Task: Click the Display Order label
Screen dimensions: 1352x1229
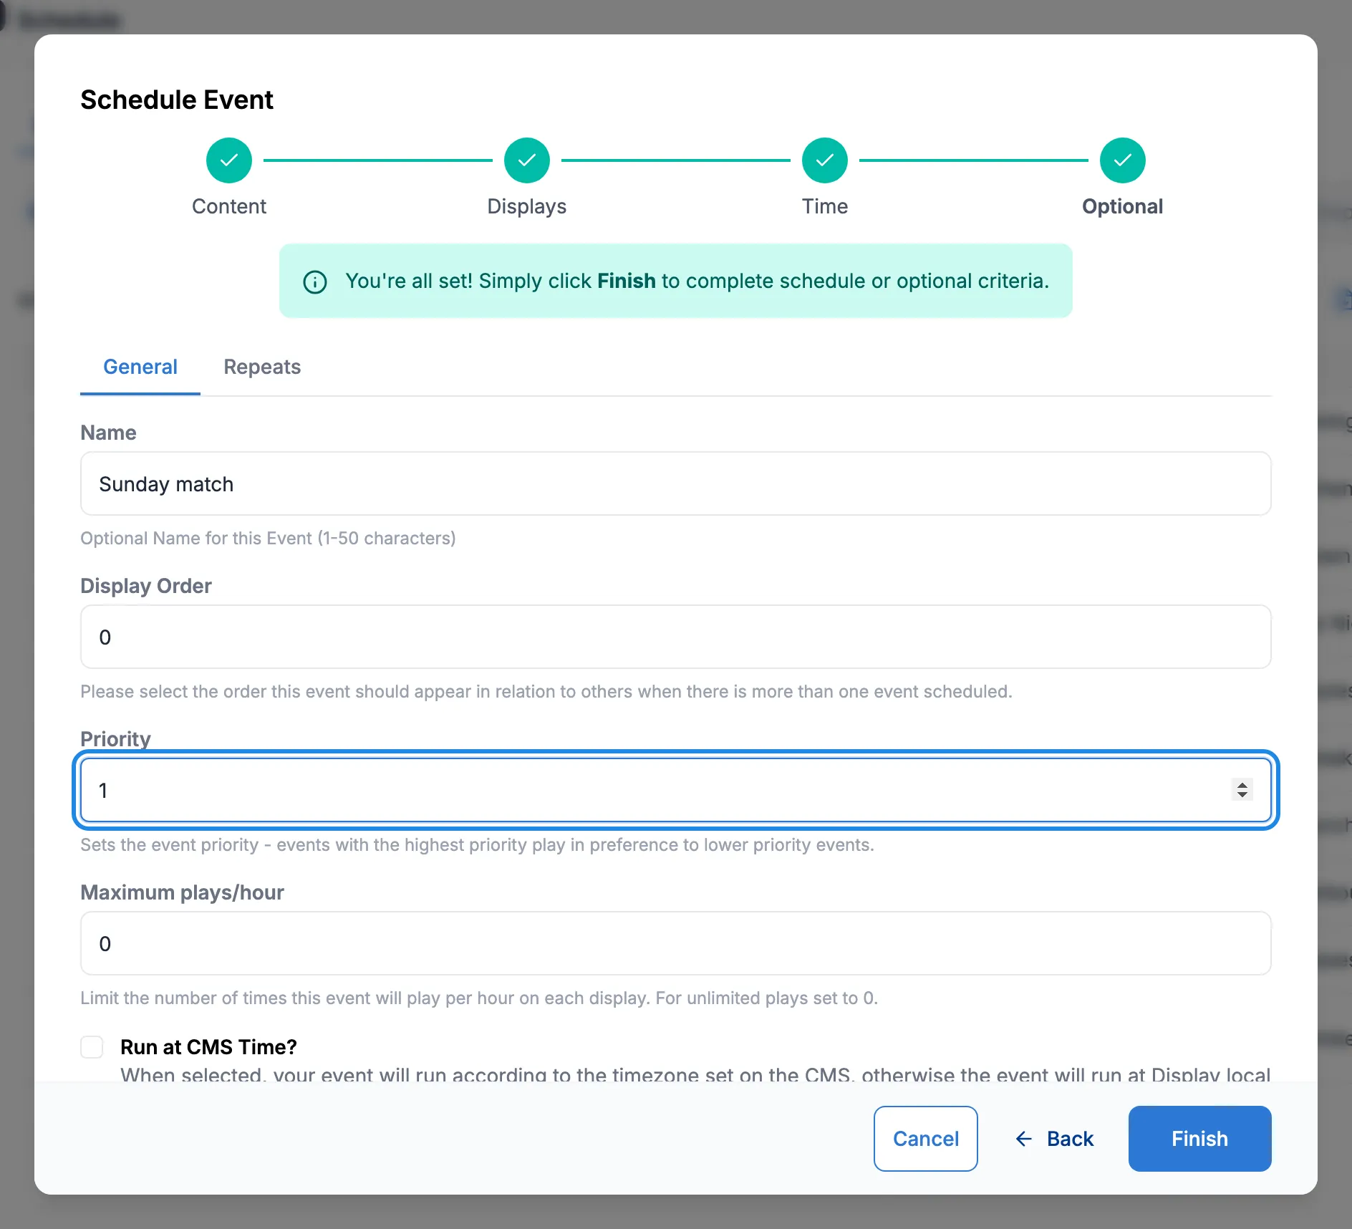Action: point(146,586)
